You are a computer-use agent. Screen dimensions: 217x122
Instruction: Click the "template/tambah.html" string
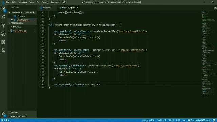coord(132,50)
